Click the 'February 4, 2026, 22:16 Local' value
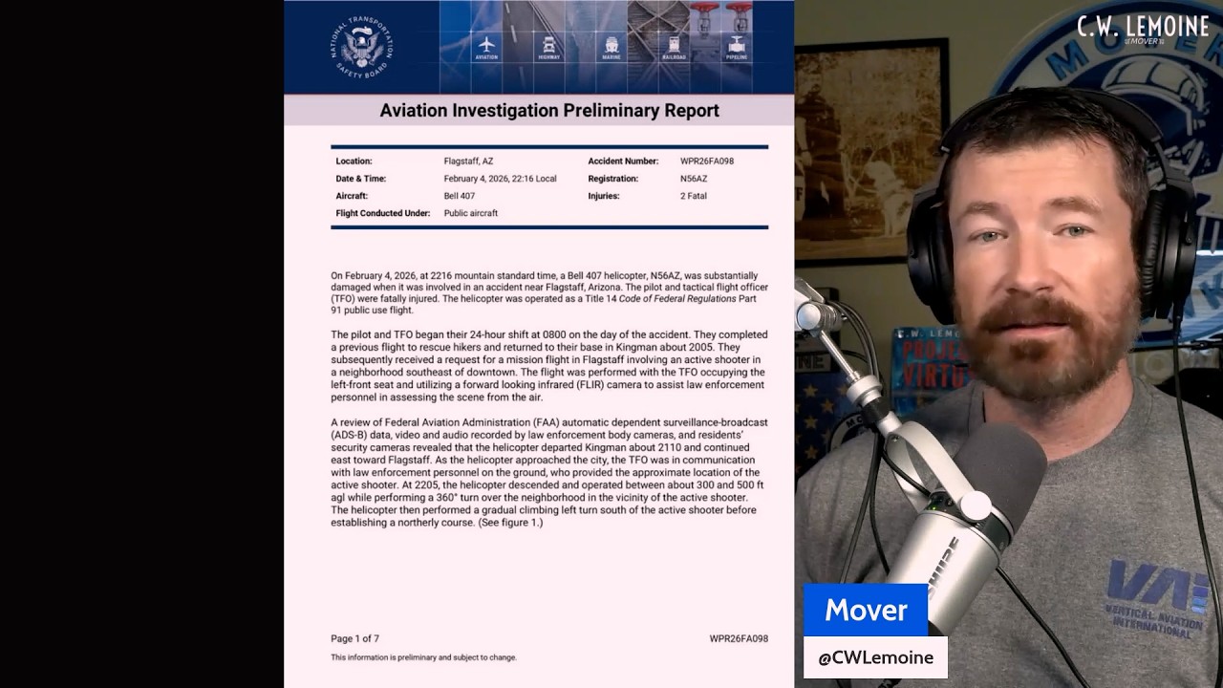This screenshot has height=688, width=1223. point(500,179)
